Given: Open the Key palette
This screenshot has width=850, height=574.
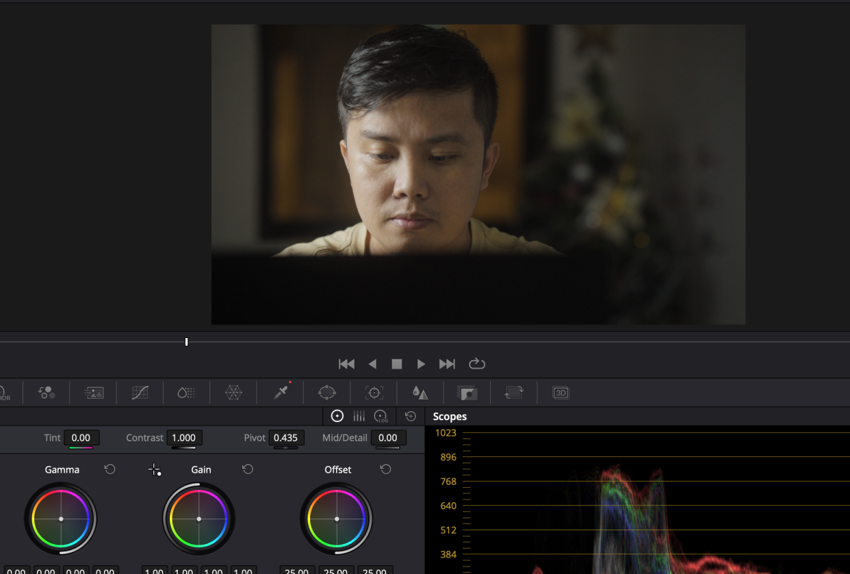Looking at the screenshot, I should [x=467, y=393].
